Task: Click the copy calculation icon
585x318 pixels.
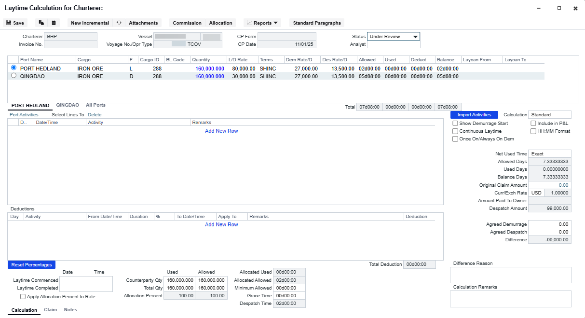Action: click(x=41, y=23)
